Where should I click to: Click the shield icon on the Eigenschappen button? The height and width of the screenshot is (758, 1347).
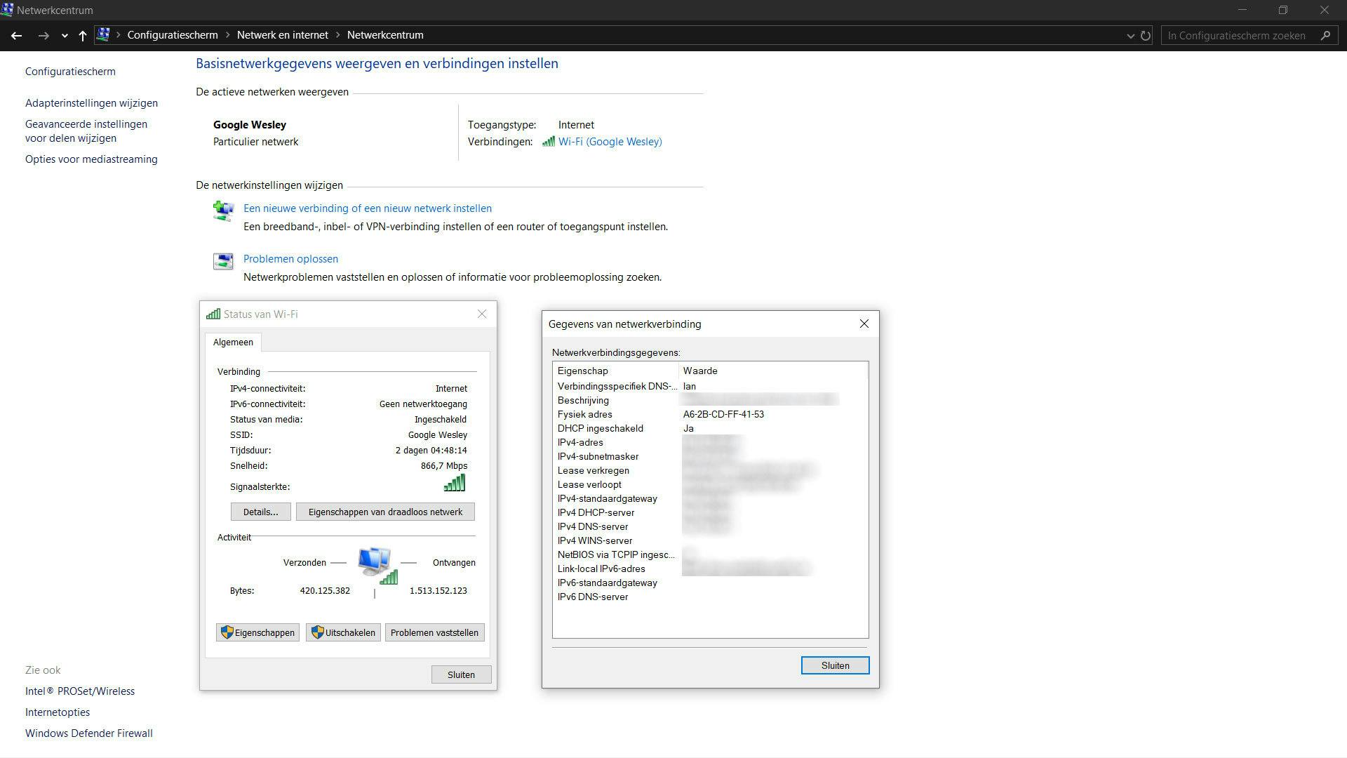(x=227, y=632)
